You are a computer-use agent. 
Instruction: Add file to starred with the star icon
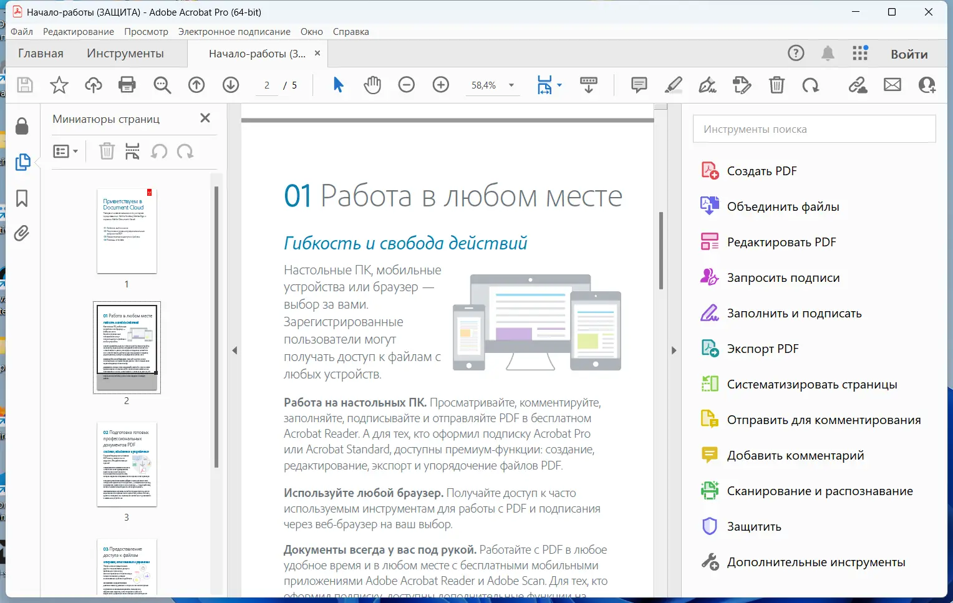point(59,85)
